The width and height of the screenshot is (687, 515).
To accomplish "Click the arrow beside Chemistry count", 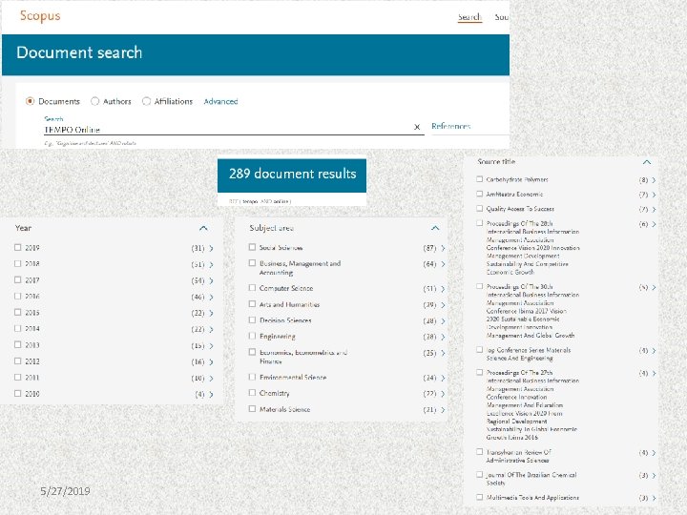I will 443,394.
